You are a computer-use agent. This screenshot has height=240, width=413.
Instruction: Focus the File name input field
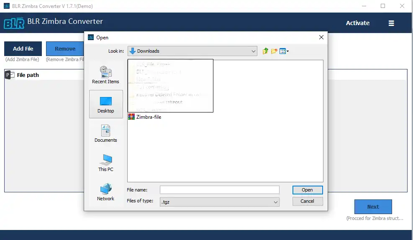(219, 190)
